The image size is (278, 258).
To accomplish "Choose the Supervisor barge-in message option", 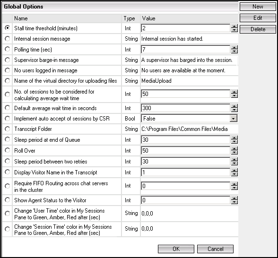I will tap(7, 60).
